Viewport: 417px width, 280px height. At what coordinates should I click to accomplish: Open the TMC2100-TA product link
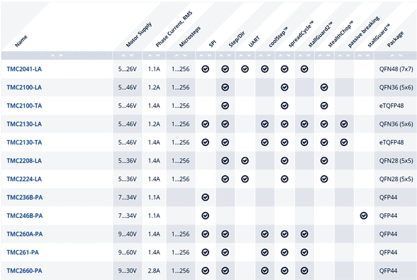(x=24, y=106)
